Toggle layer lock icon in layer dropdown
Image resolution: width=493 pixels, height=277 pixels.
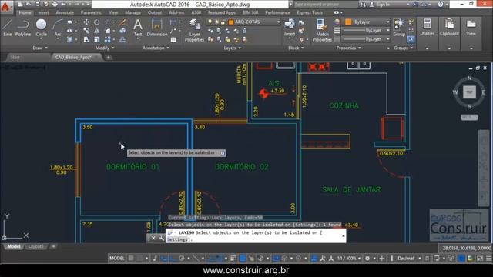pyautogui.click(x=223, y=22)
